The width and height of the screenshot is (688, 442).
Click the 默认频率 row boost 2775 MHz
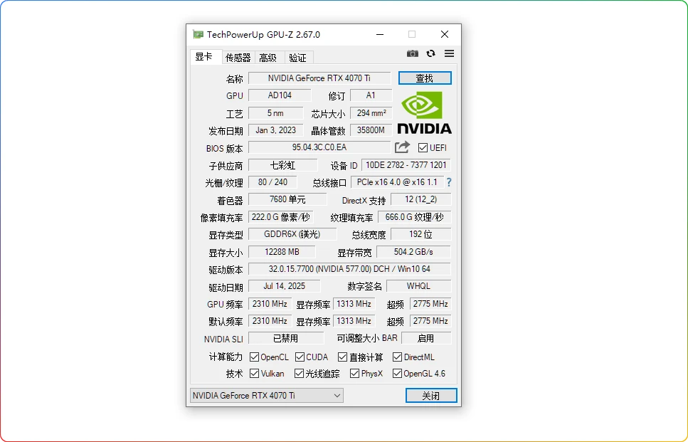pyautogui.click(x=430, y=321)
